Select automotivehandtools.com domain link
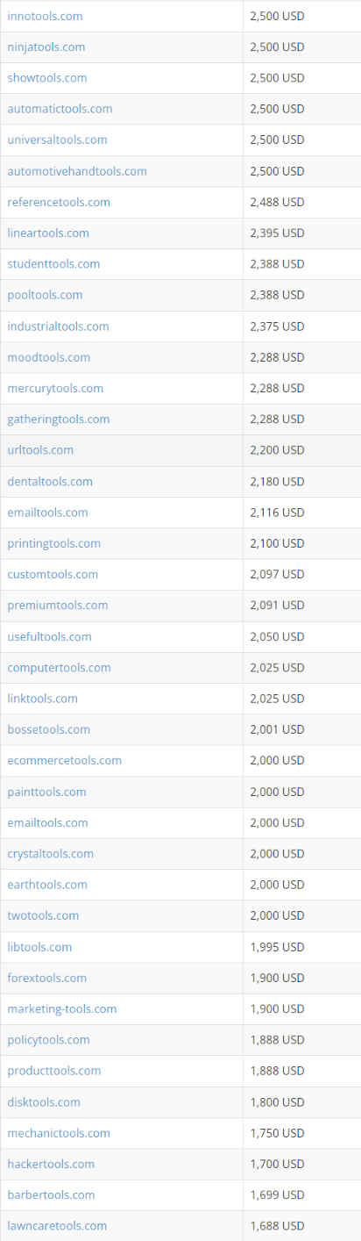The height and width of the screenshot is (1241, 361). coord(77,171)
